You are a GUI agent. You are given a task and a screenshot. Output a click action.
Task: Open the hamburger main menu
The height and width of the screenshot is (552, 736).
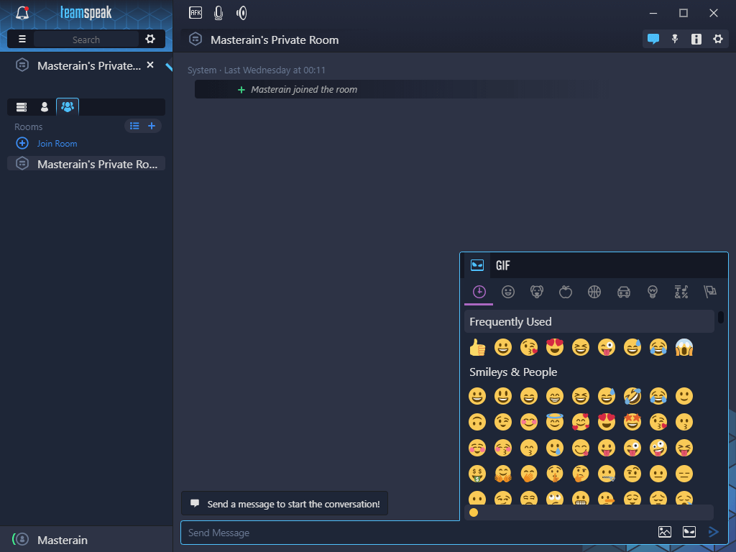(x=22, y=40)
